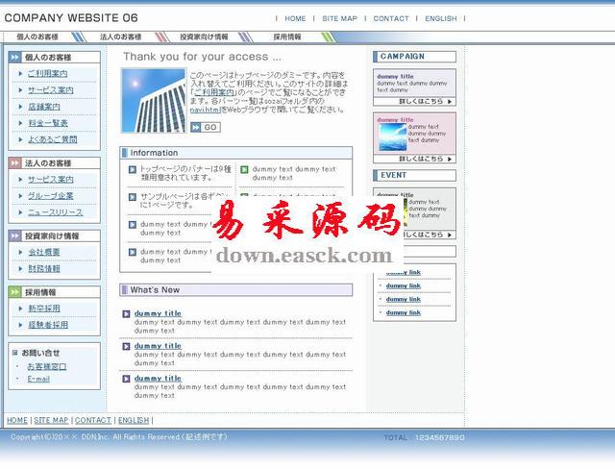Screen dimensions: 615x469
Task: Select the 投資家向け情報 tab in the nav bar
Action: pyautogui.click(x=204, y=37)
